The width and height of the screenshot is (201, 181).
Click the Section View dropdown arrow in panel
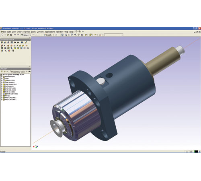tap(17, 45)
